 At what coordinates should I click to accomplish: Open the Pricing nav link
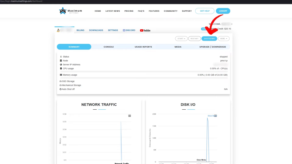[x=129, y=11]
